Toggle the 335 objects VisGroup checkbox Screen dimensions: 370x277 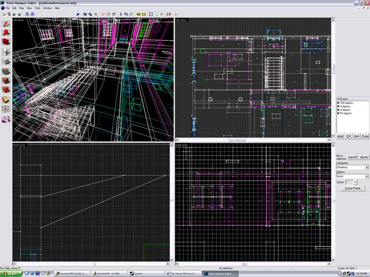(339, 103)
